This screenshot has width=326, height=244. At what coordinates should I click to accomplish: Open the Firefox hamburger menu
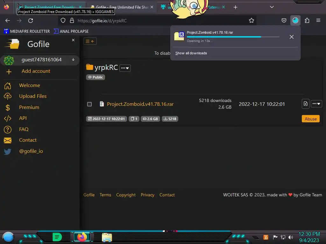[318, 20]
